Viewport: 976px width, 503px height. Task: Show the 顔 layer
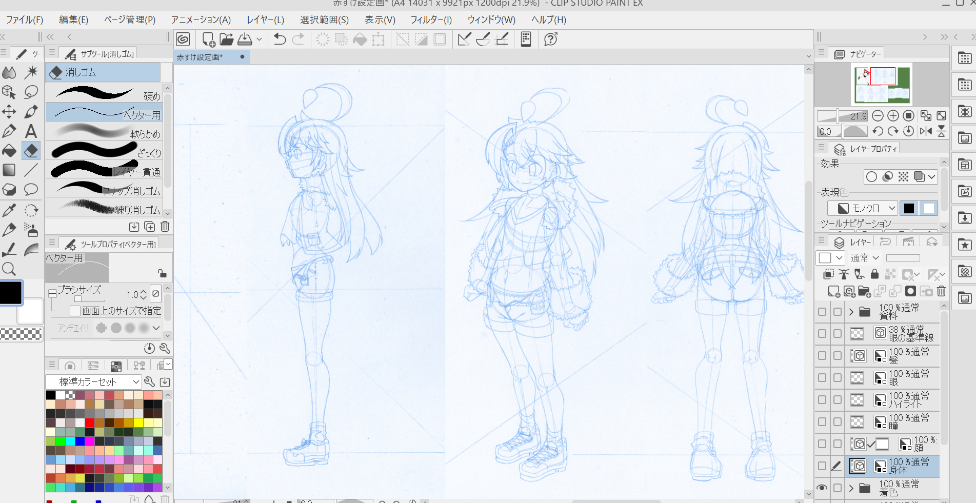pyautogui.click(x=822, y=444)
